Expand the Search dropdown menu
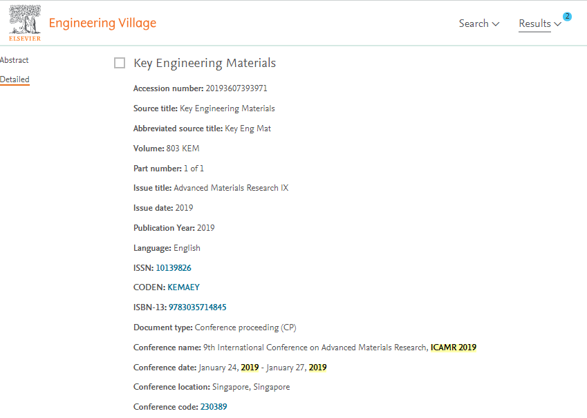This screenshot has height=418, width=587. click(x=478, y=23)
